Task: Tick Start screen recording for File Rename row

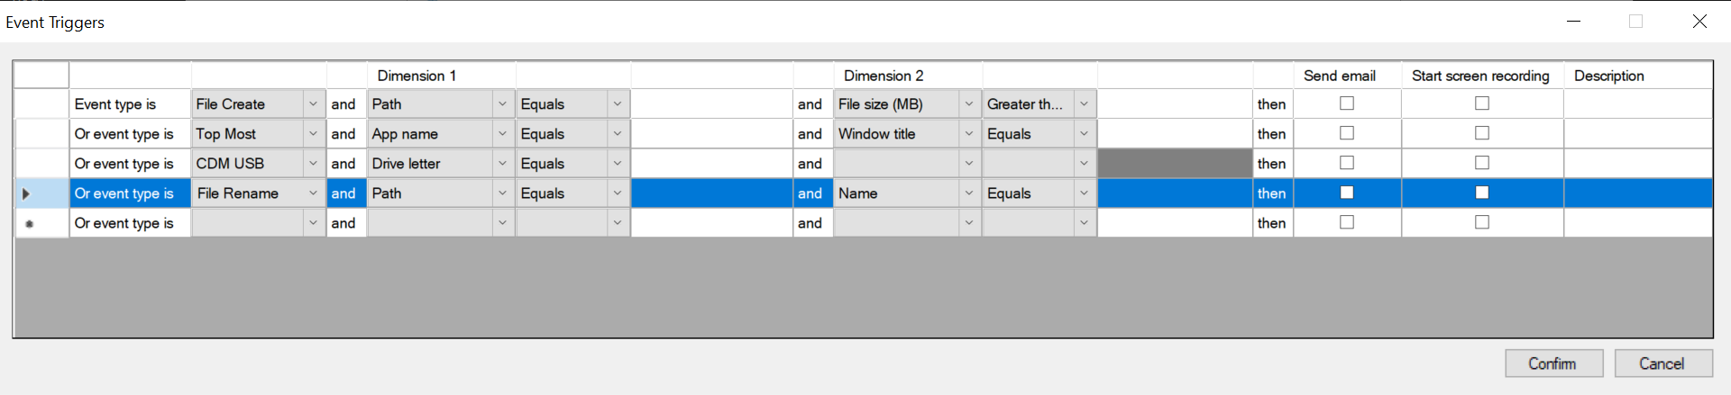Action: pos(1482,193)
